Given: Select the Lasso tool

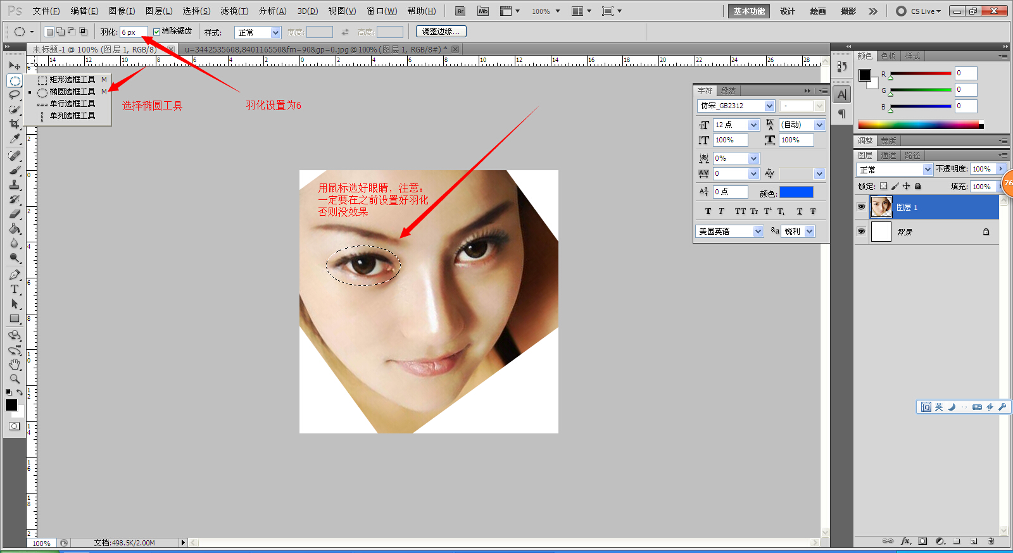Looking at the screenshot, I should [15, 94].
